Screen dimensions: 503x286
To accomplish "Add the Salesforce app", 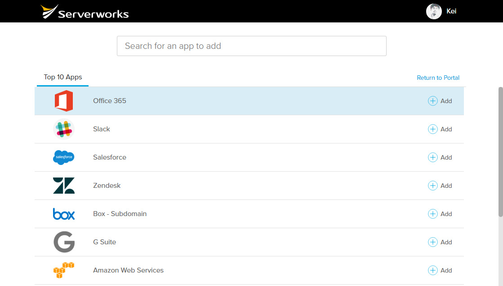I will coord(440,157).
